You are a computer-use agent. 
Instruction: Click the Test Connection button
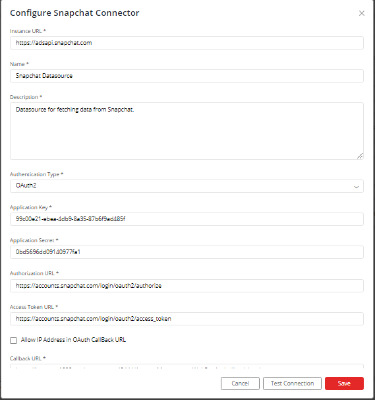click(x=292, y=383)
